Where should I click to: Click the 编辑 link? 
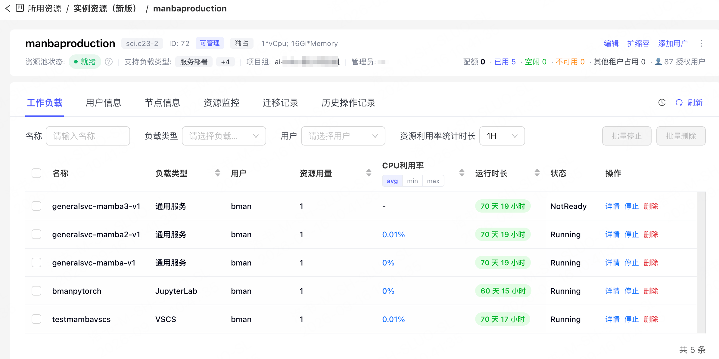(x=611, y=44)
